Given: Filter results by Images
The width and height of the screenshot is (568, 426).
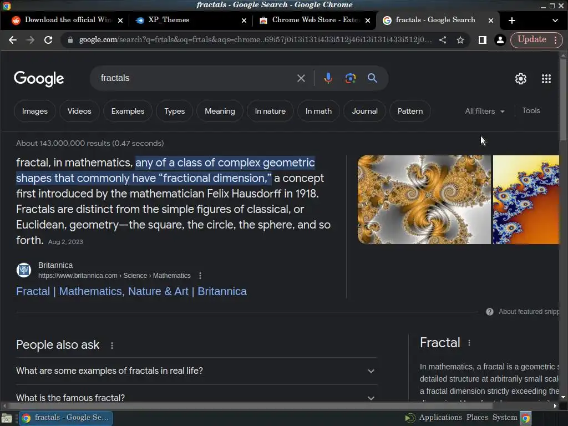Looking at the screenshot, I should coord(35,111).
